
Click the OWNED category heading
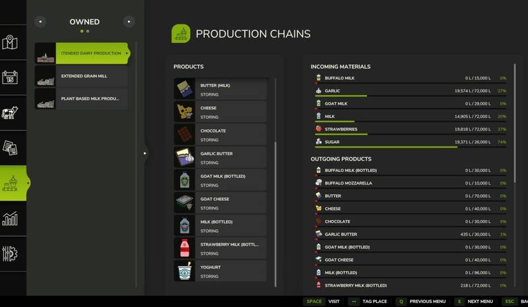coord(84,22)
